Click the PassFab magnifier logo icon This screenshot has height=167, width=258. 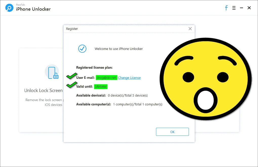point(9,8)
